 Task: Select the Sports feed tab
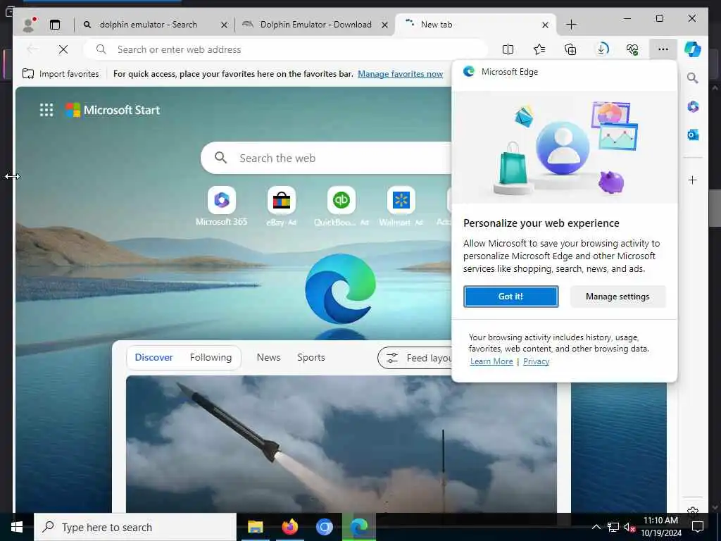point(311,357)
